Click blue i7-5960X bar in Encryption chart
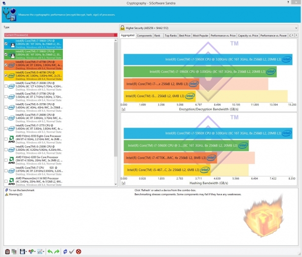Image resolution: width=302 pixels, height=257 pixels. click(x=208, y=59)
